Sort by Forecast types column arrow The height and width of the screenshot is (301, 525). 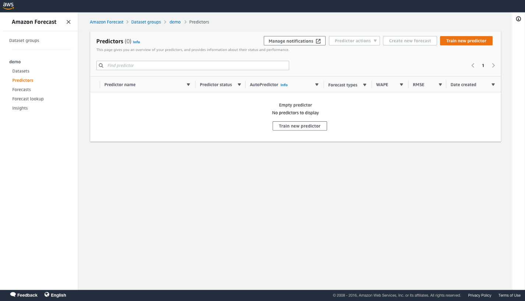pyautogui.click(x=365, y=85)
